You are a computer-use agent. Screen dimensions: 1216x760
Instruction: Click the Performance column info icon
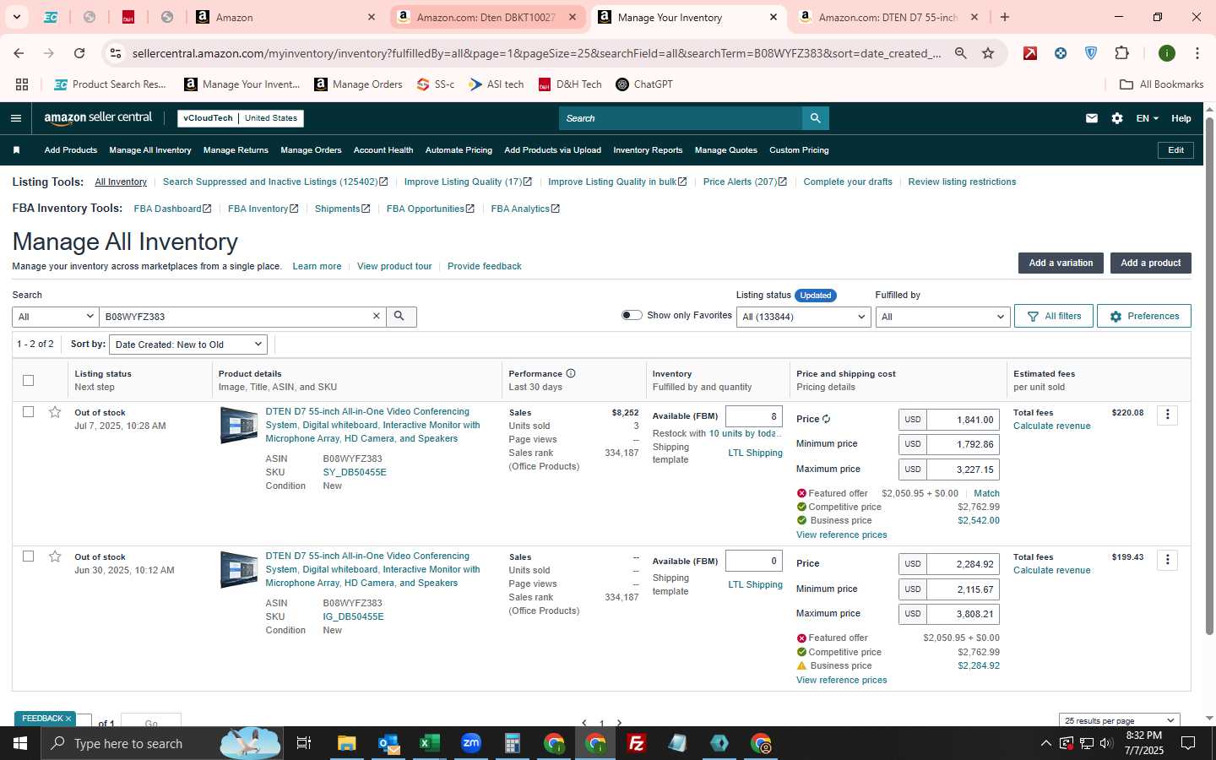pyautogui.click(x=571, y=373)
